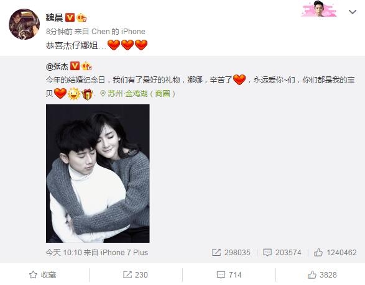Expand the post options chevron
This screenshot has height=285, width=365.
tap(353, 12)
